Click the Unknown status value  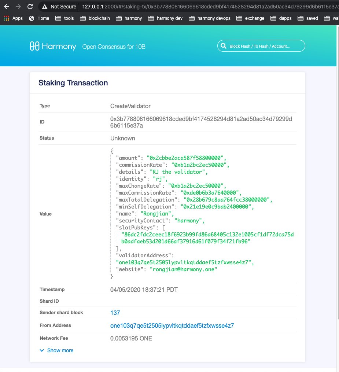click(123, 138)
